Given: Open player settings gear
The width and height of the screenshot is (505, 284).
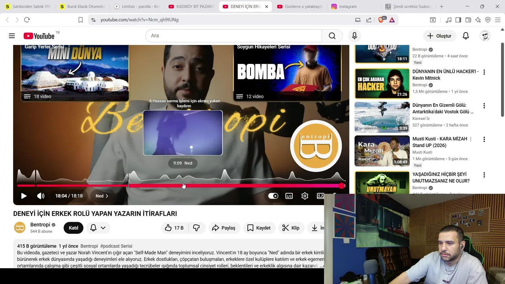Looking at the screenshot, I should click(305, 196).
